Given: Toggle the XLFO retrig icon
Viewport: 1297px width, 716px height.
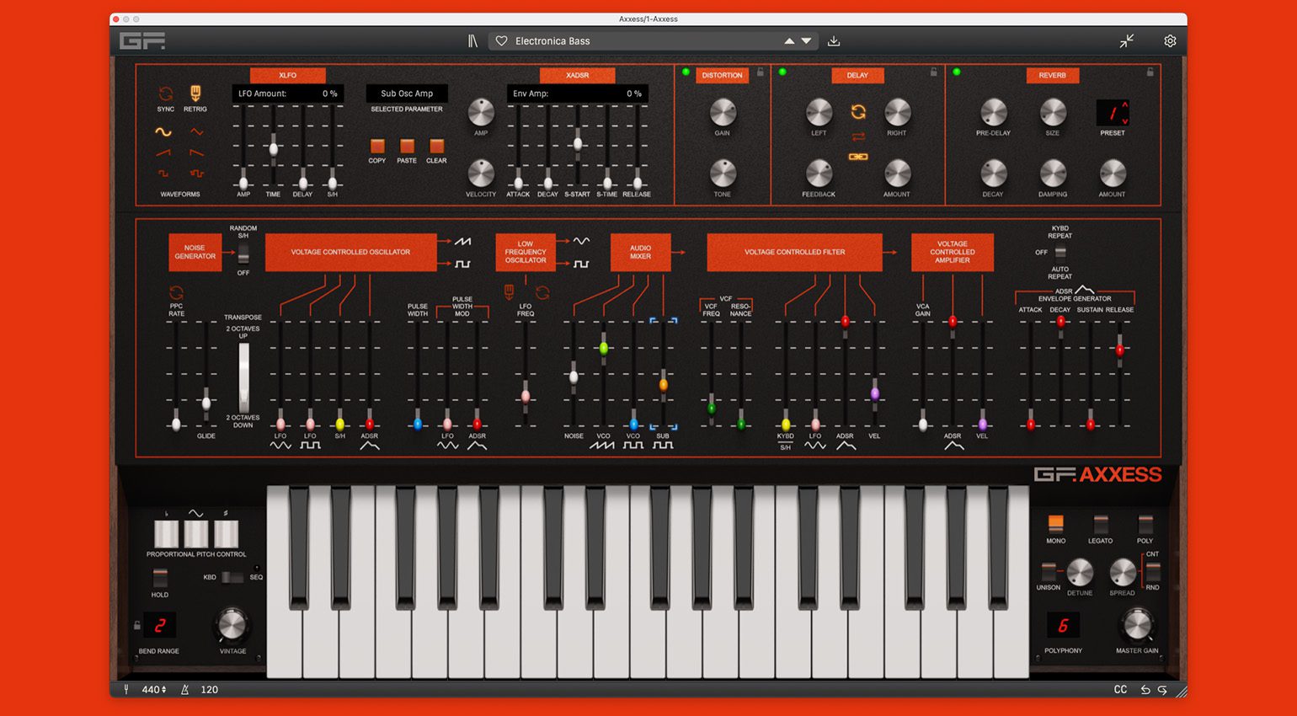Looking at the screenshot, I should coord(195,94).
